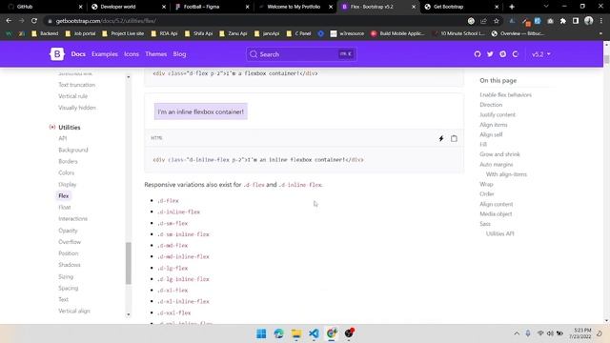Jump to Grow and shrink section
The height and width of the screenshot is (343, 610).
click(x=499, y=154)
